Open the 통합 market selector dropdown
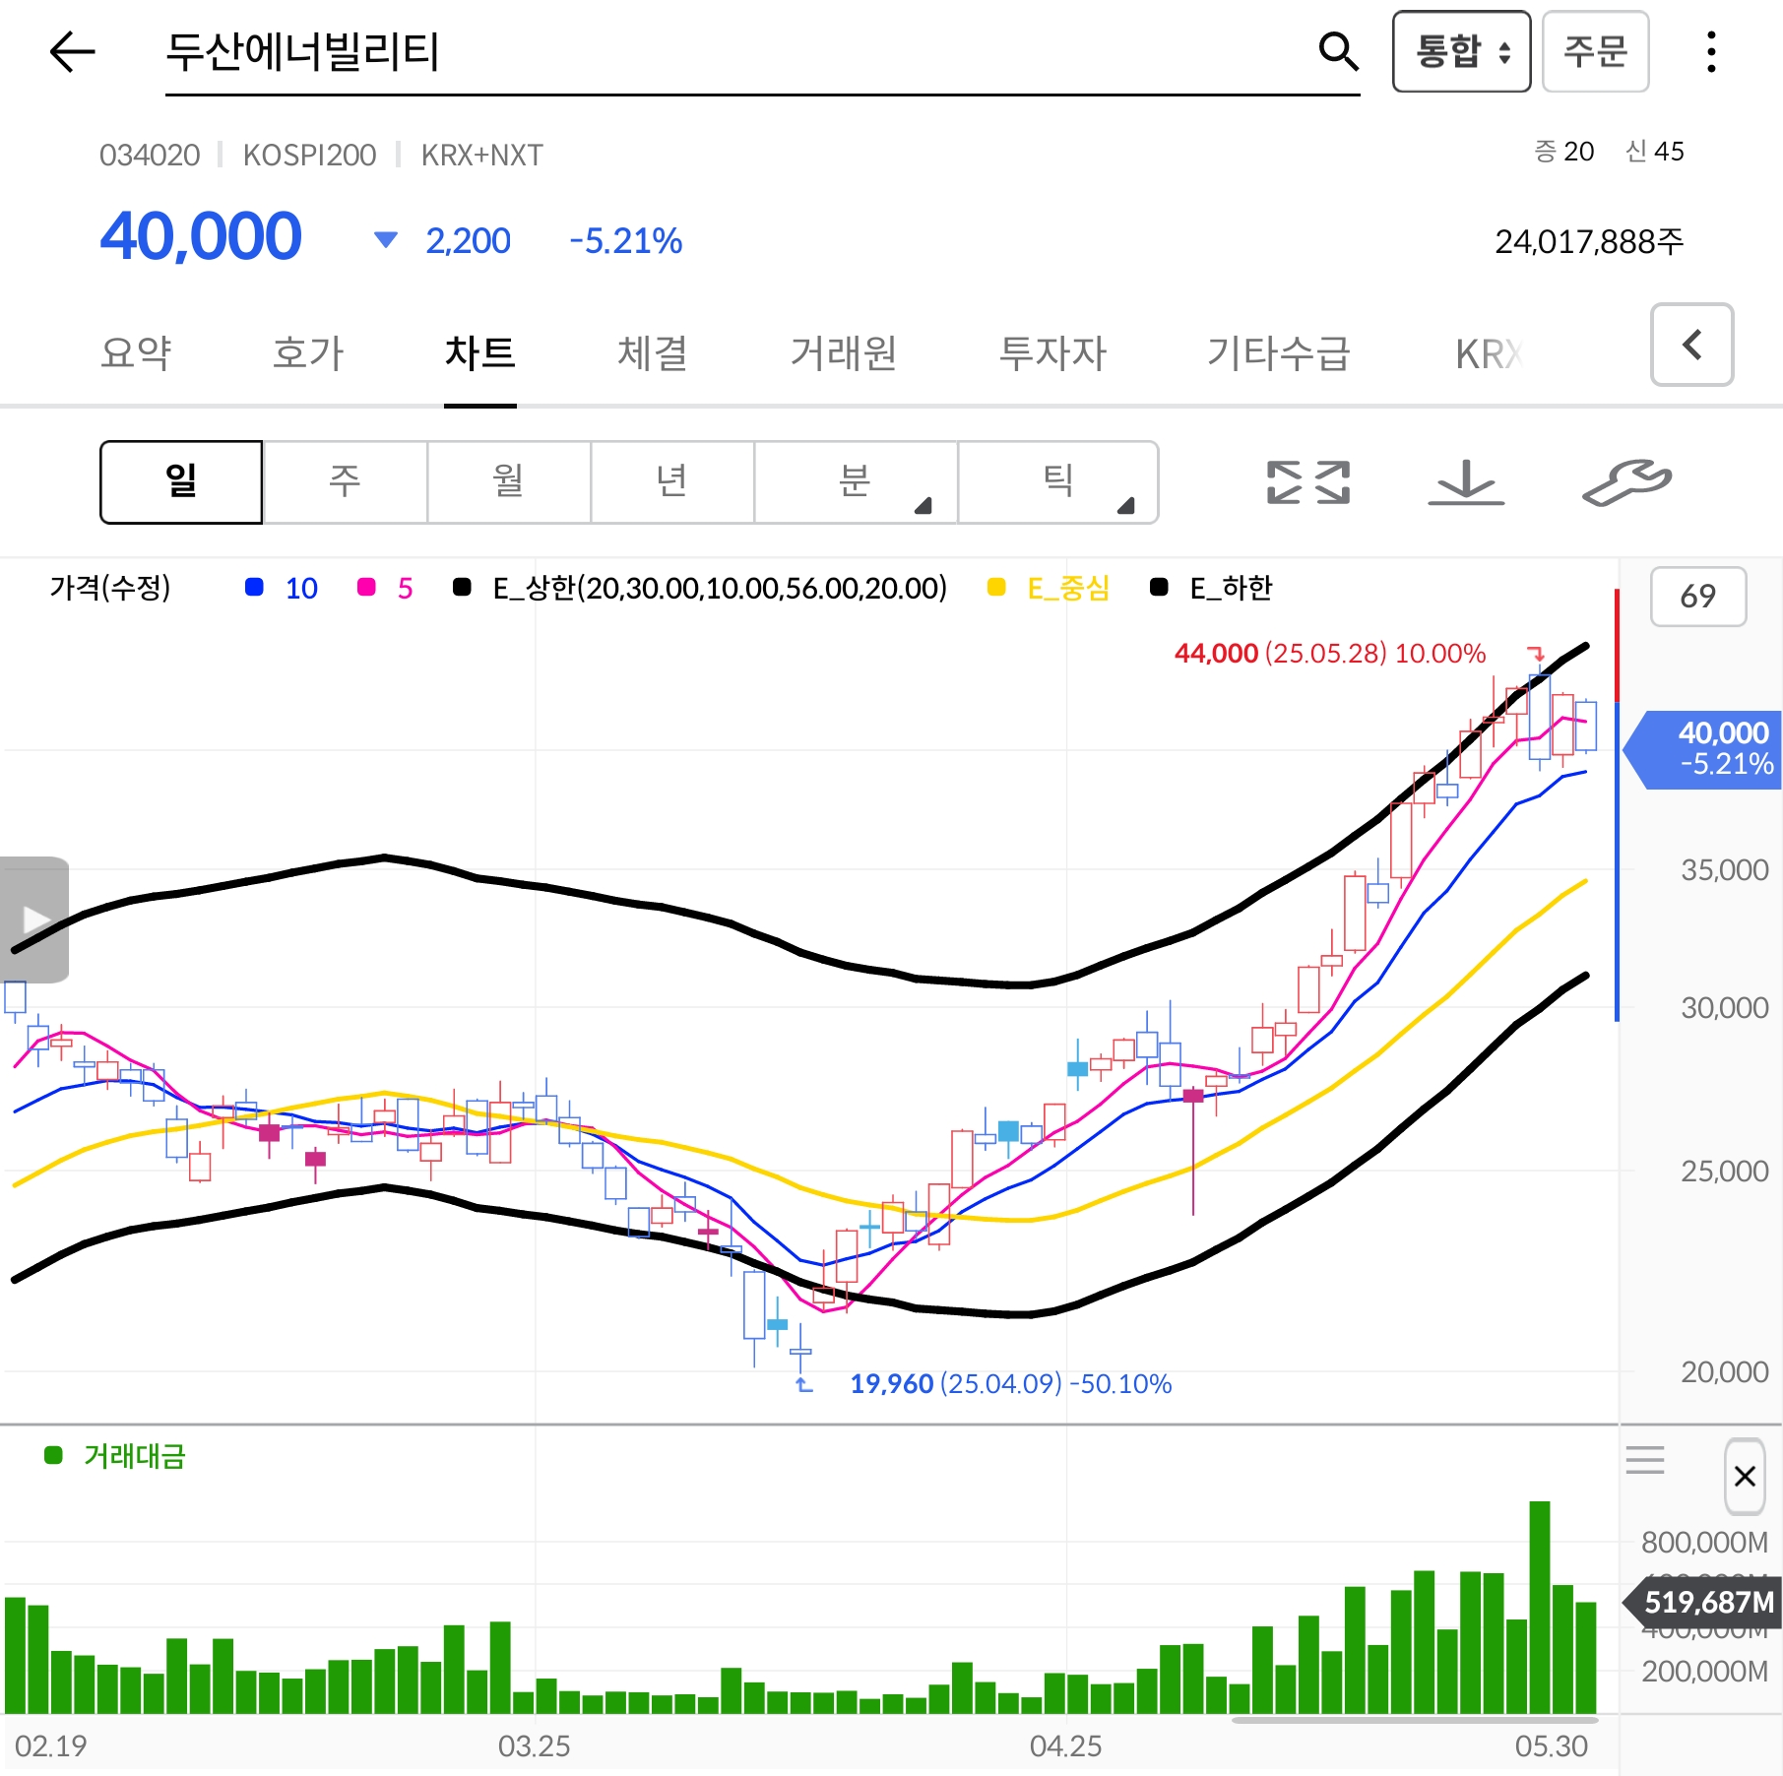The width and height of the screenshot is (1783, 1776). pos(1461,51)
